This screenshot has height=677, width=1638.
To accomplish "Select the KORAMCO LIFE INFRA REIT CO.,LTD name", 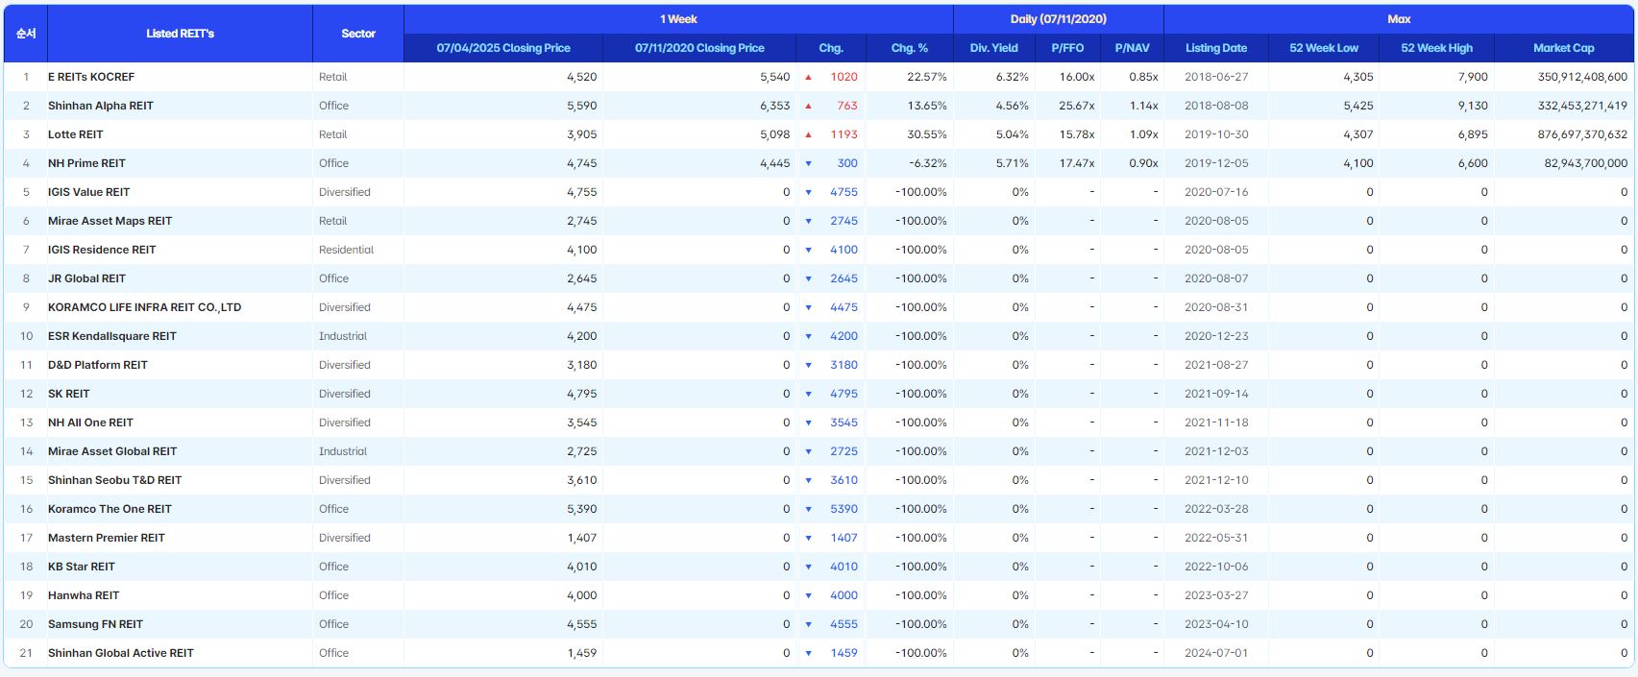I will tap(145, 307).
